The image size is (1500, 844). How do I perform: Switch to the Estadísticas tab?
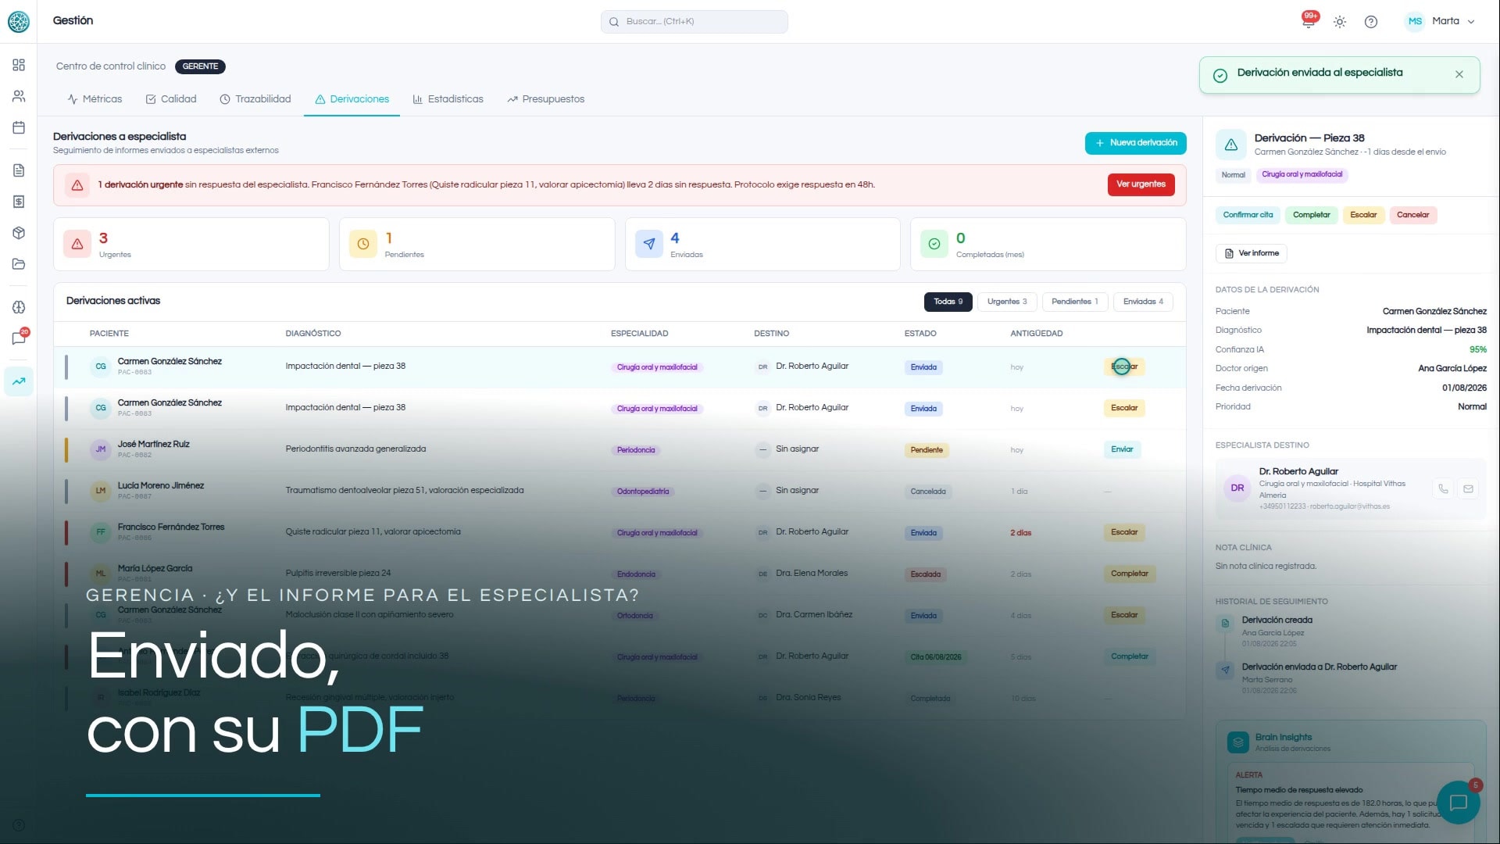(x=448, y=99)
